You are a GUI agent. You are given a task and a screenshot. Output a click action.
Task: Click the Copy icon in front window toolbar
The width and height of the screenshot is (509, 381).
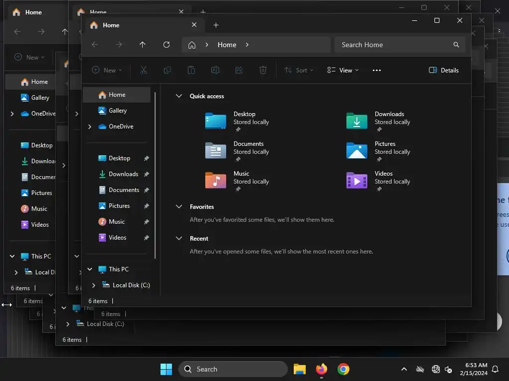(x=167, y=70)
